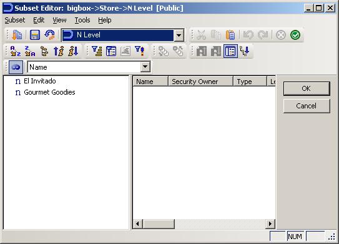Click the Cancel button
This screenshot has height=244, width=339.
307,106
